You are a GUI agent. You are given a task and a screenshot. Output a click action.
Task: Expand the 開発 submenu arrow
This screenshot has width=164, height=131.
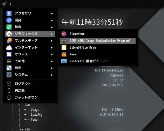click(x=52, y=20)
